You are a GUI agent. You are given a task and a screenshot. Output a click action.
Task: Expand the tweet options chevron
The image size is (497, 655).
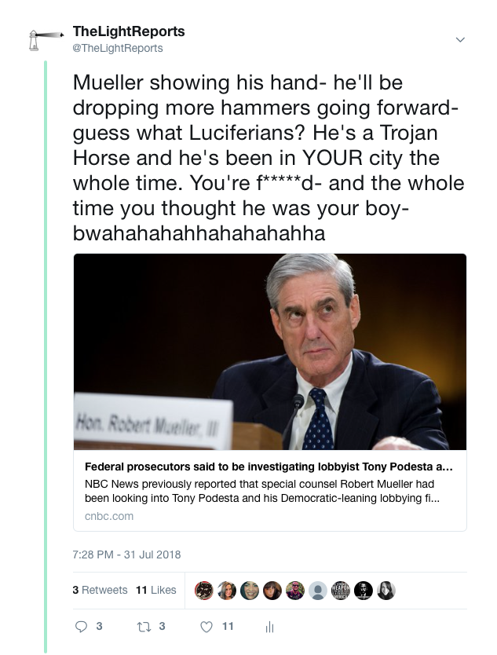(x=460, y=40)
